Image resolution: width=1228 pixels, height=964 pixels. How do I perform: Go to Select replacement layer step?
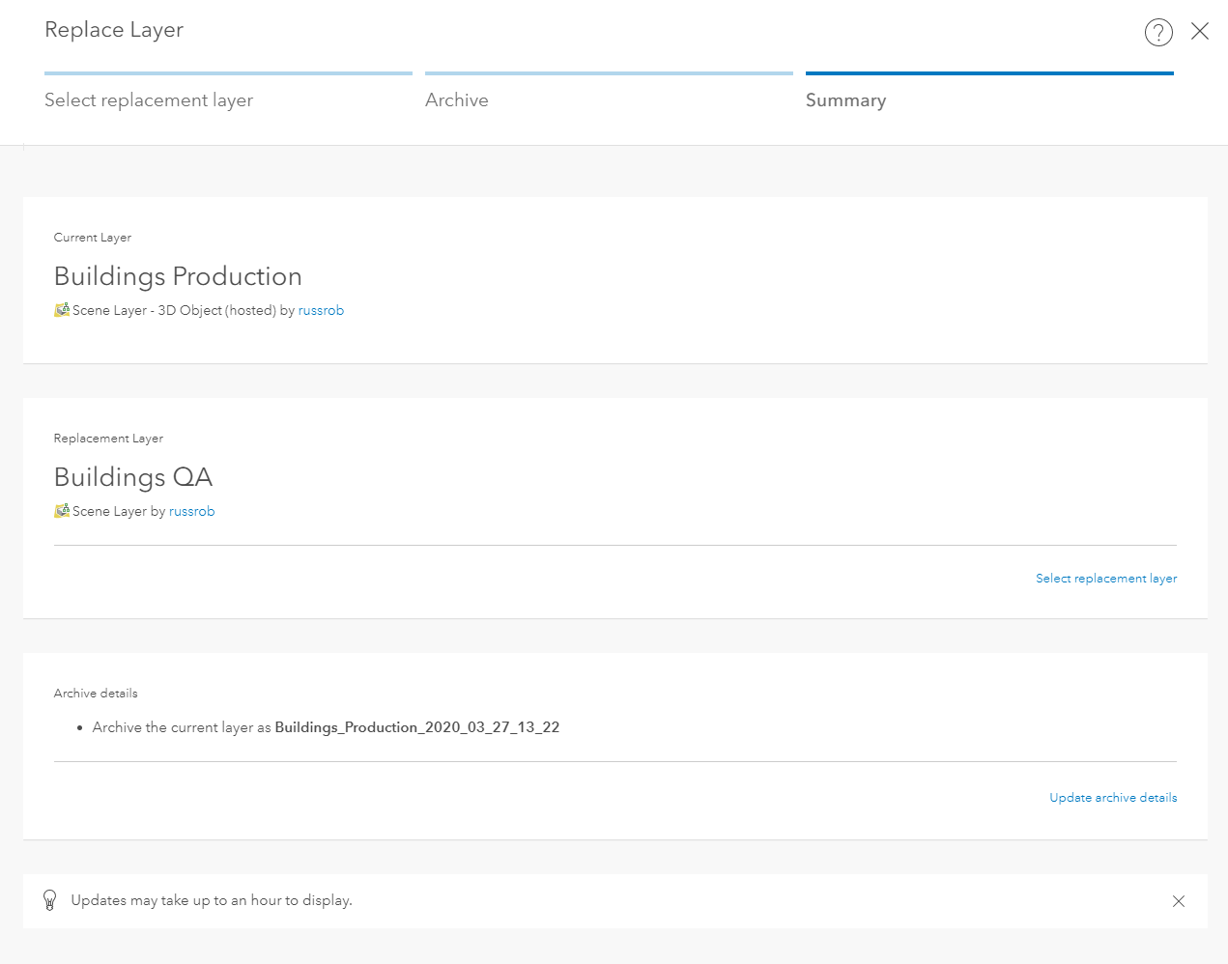click(149, 100)
